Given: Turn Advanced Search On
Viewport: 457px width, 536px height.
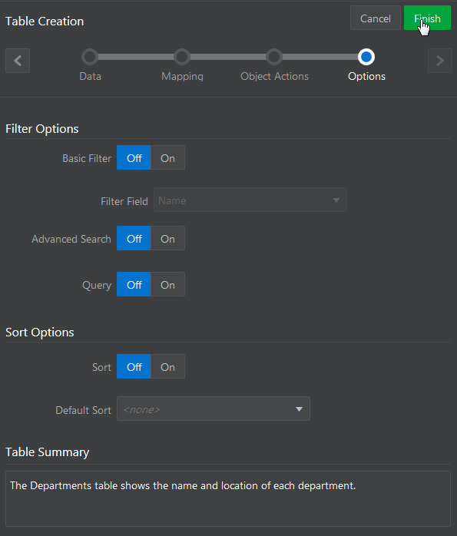Looking at the screenshot, I should coord(168,238).
